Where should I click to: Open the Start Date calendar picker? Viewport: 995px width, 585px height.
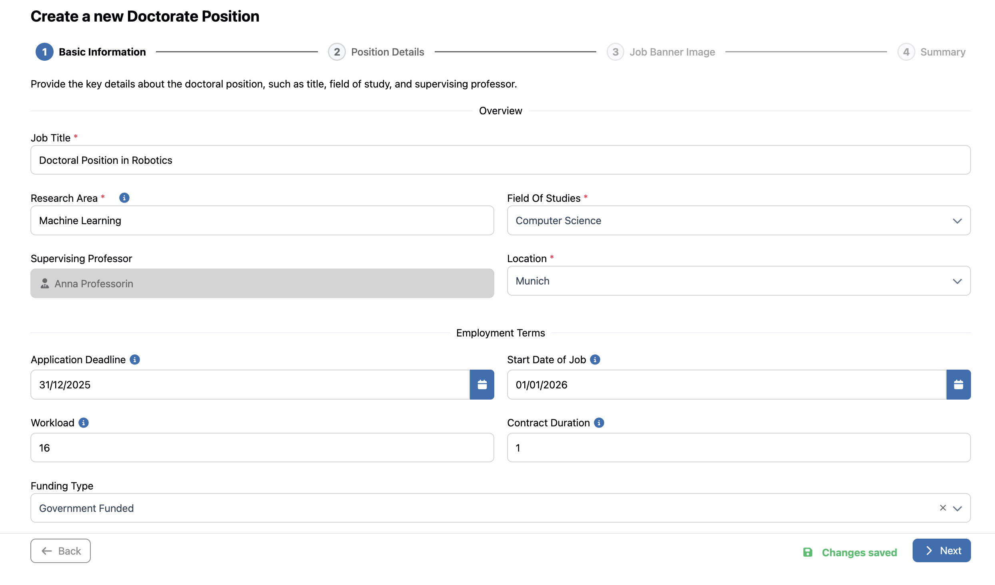coord(958,384)
